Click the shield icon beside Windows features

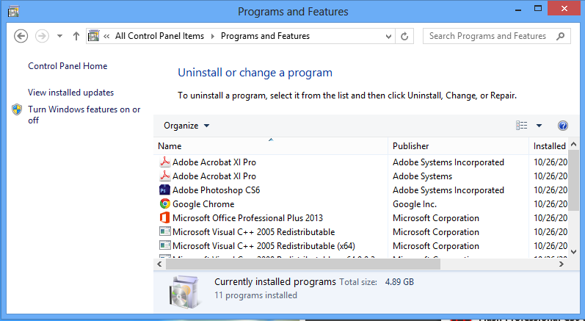tap(17, 109)
